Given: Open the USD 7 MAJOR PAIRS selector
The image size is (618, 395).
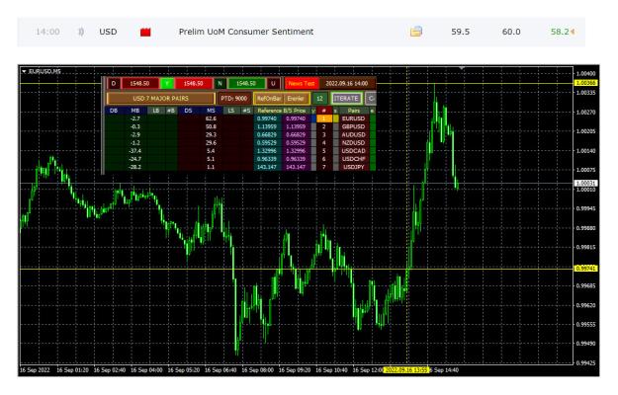Looking at the screenshot, I should click(x=161, y=99).
